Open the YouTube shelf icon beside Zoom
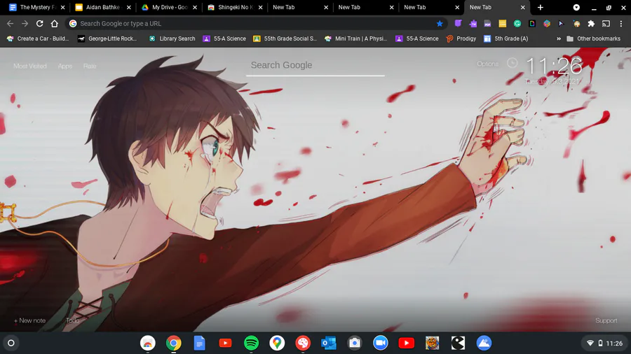Screen dimensions: 631x354 pos(406,343)
